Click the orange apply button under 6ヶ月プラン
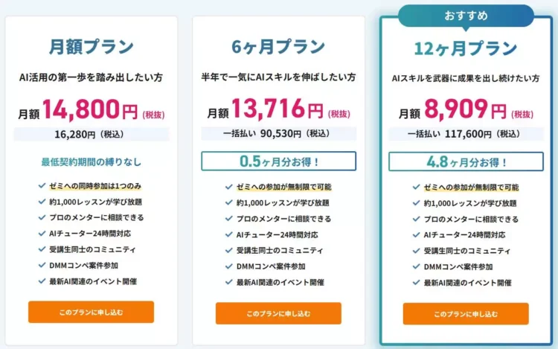558x349 pixels. point(278,313)
